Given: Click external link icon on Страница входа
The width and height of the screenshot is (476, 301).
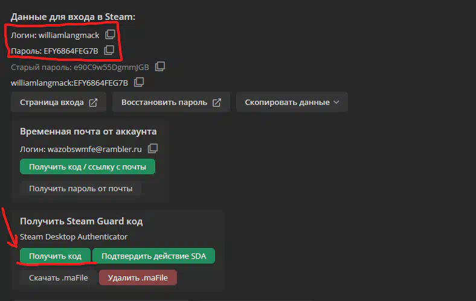Looking at the screenshot, I should tap(93, 103).
